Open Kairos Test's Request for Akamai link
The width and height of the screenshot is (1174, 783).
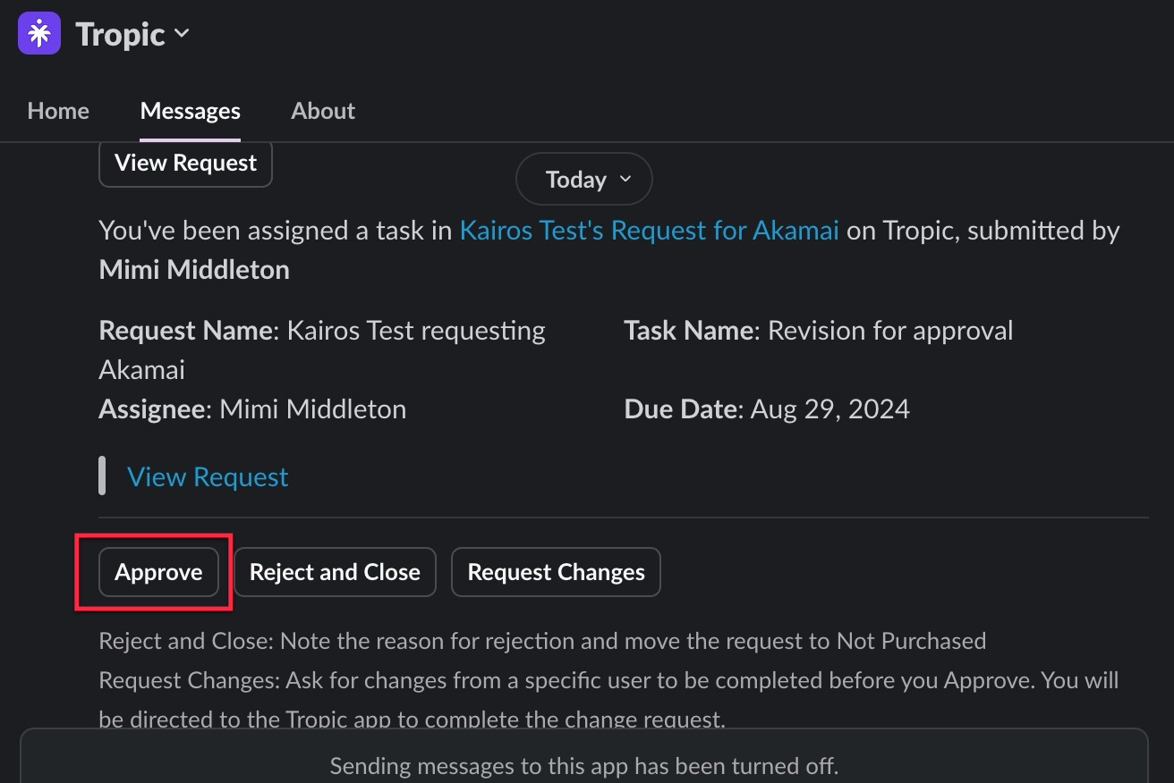tap(650, 231)
